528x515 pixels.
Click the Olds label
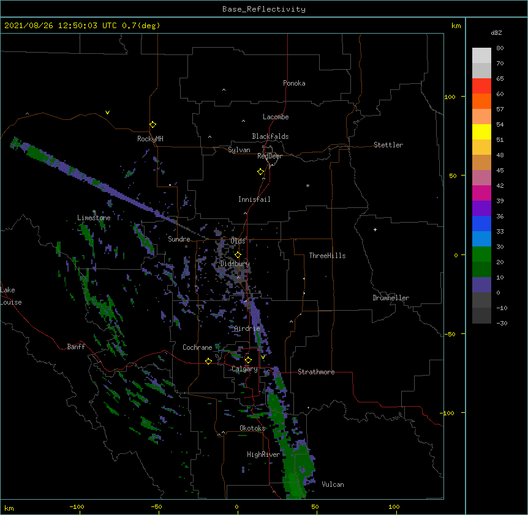pos(238,241)
